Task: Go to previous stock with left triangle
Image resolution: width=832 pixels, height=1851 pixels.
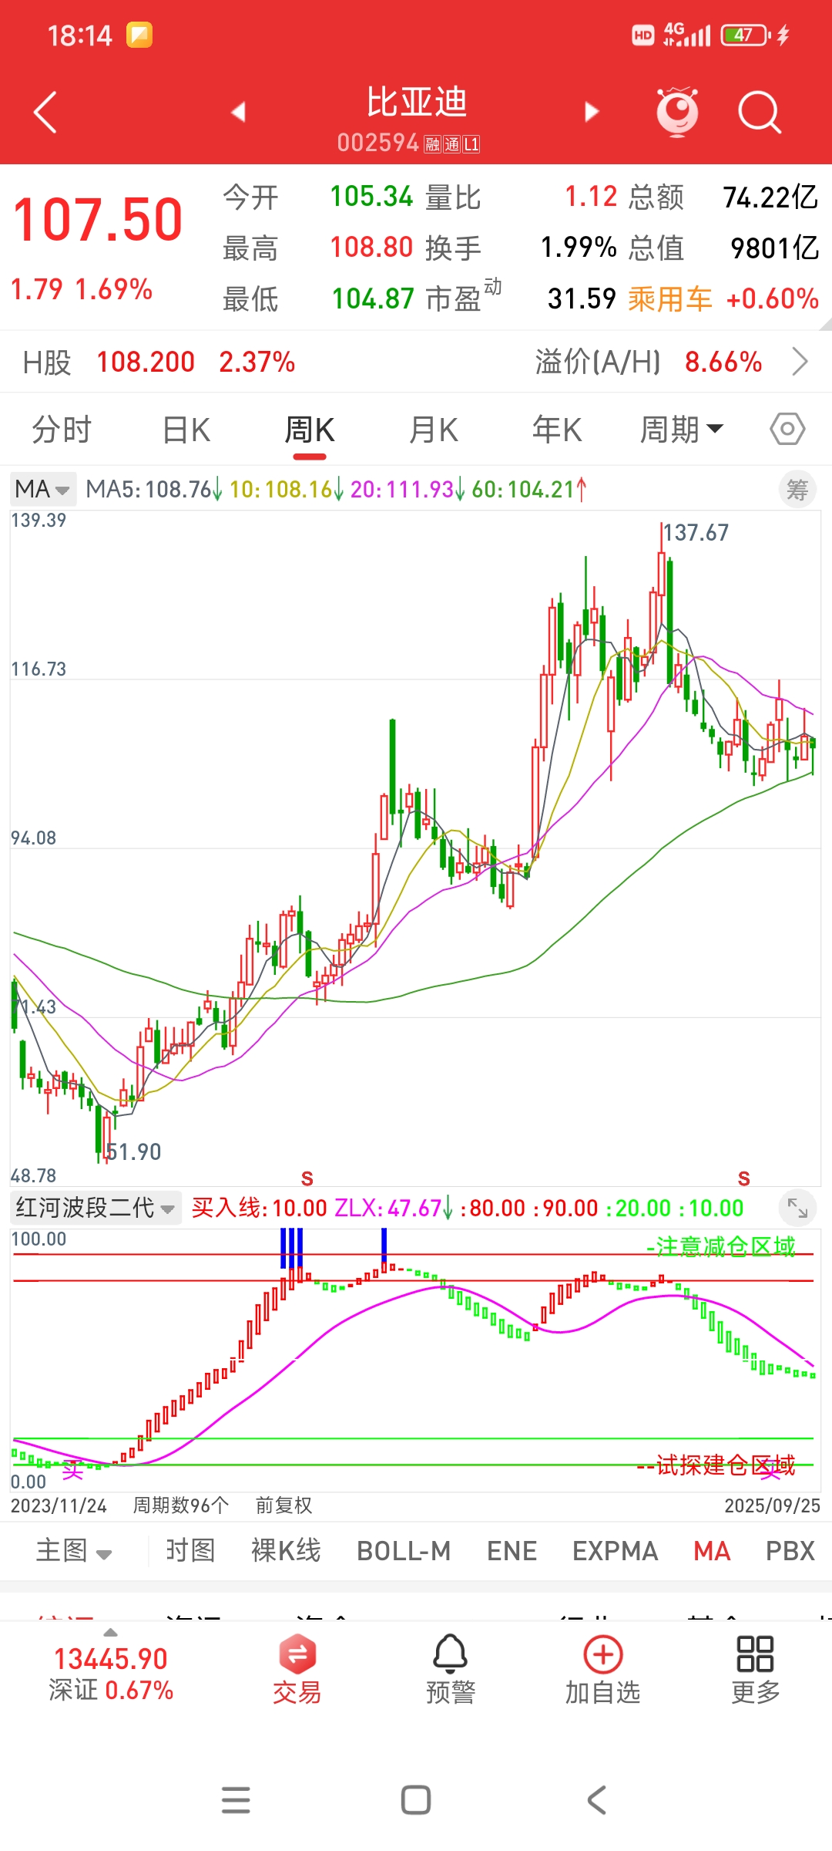Action: pos(239,113)
